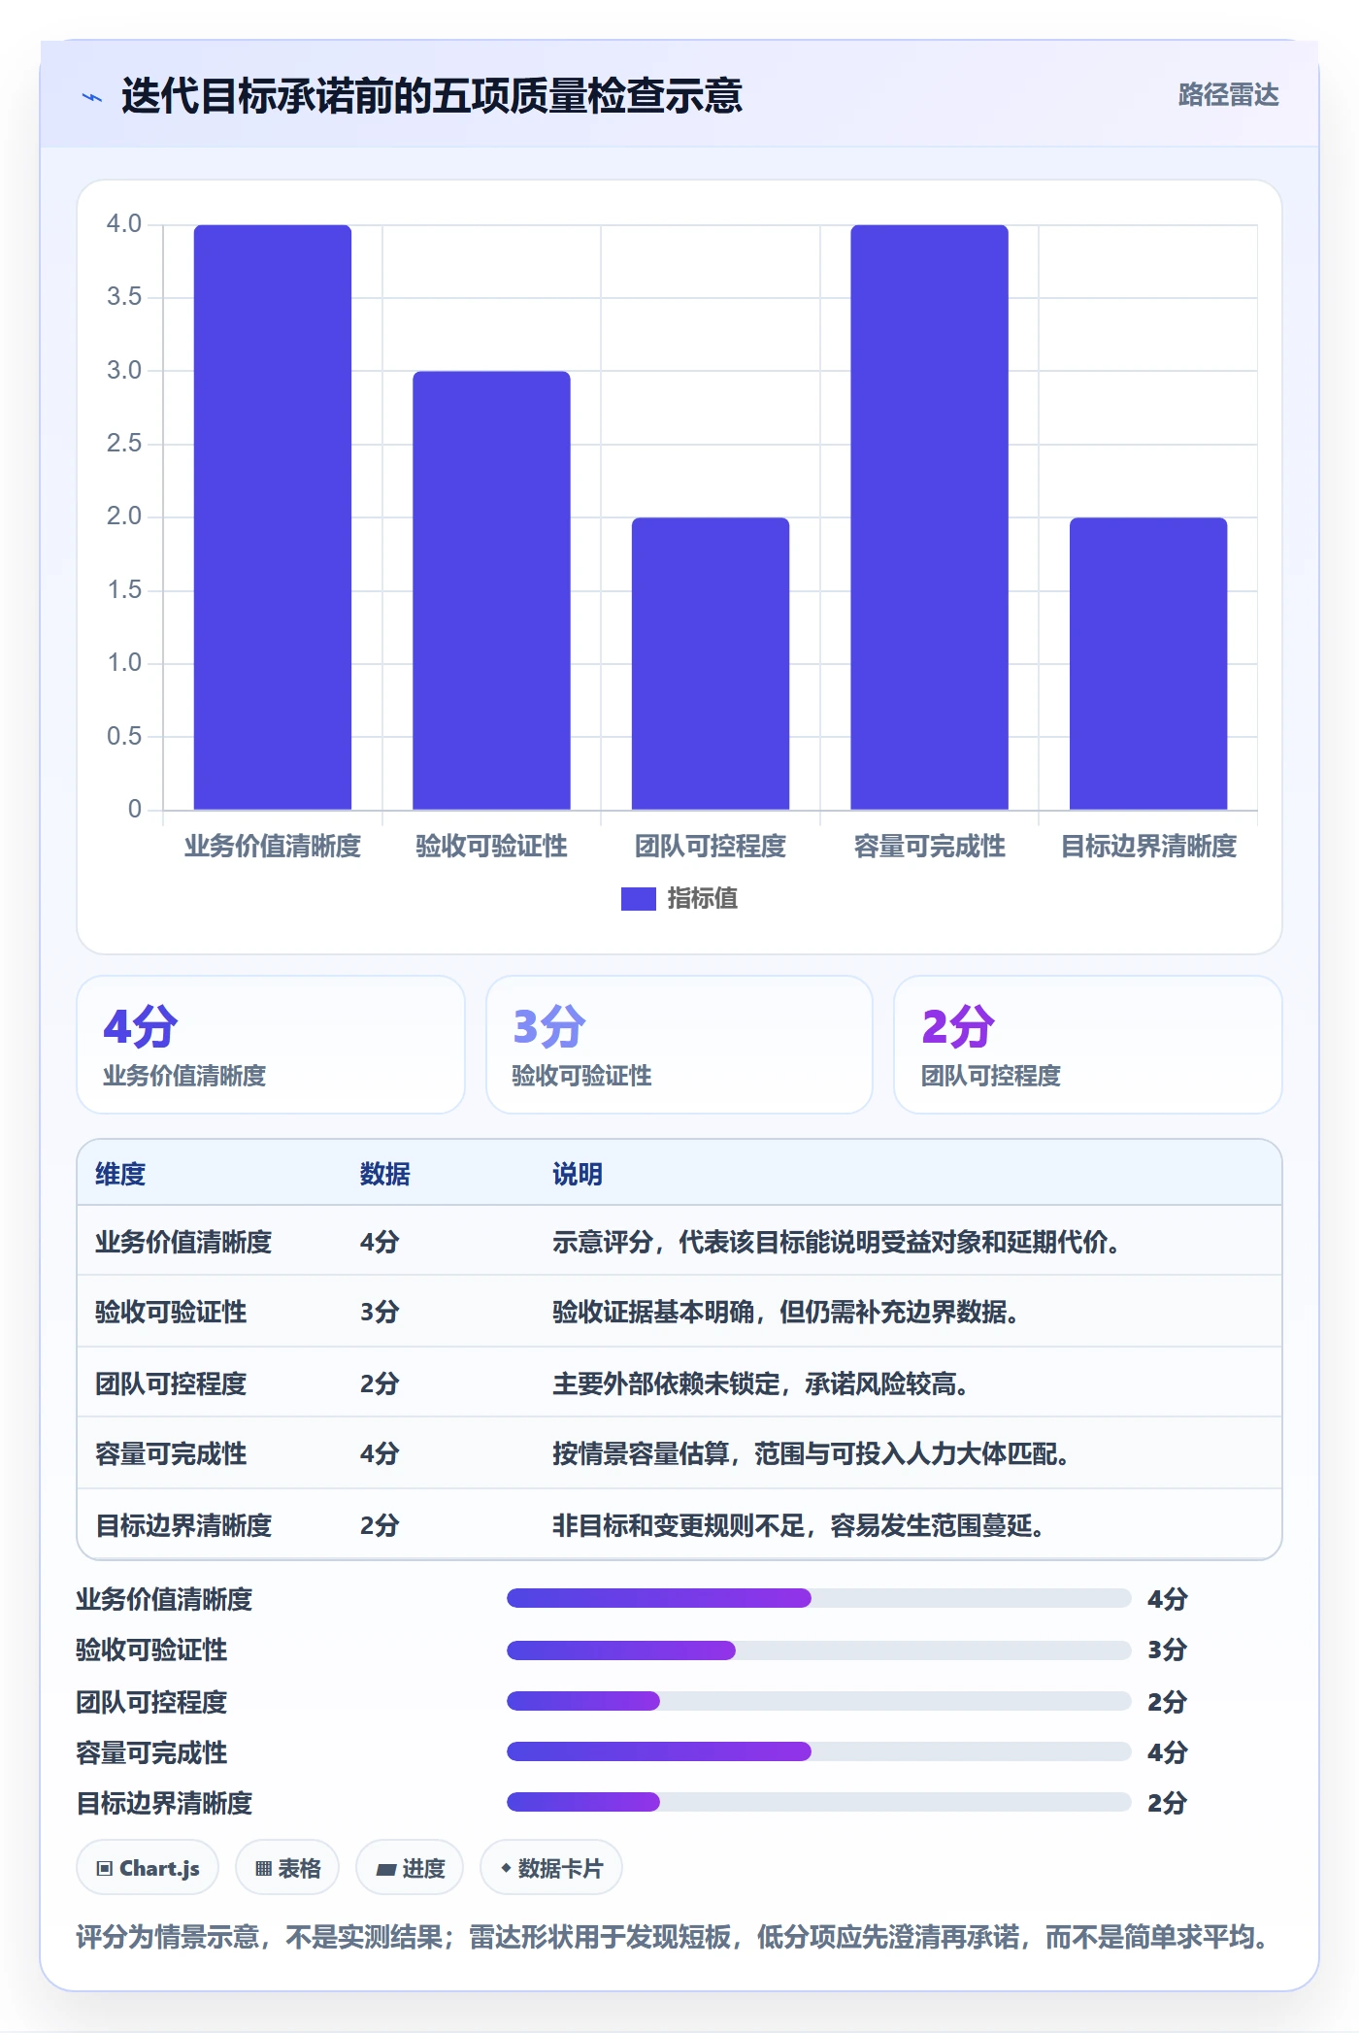
Task: Click 非目标和变更规则不足 description cell
Action: [798, 1525]
